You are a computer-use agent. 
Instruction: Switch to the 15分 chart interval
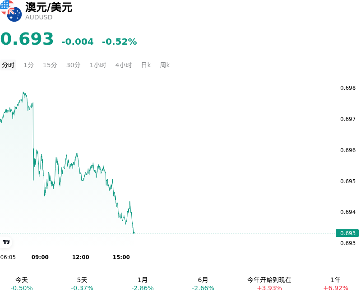coord(50,65)
